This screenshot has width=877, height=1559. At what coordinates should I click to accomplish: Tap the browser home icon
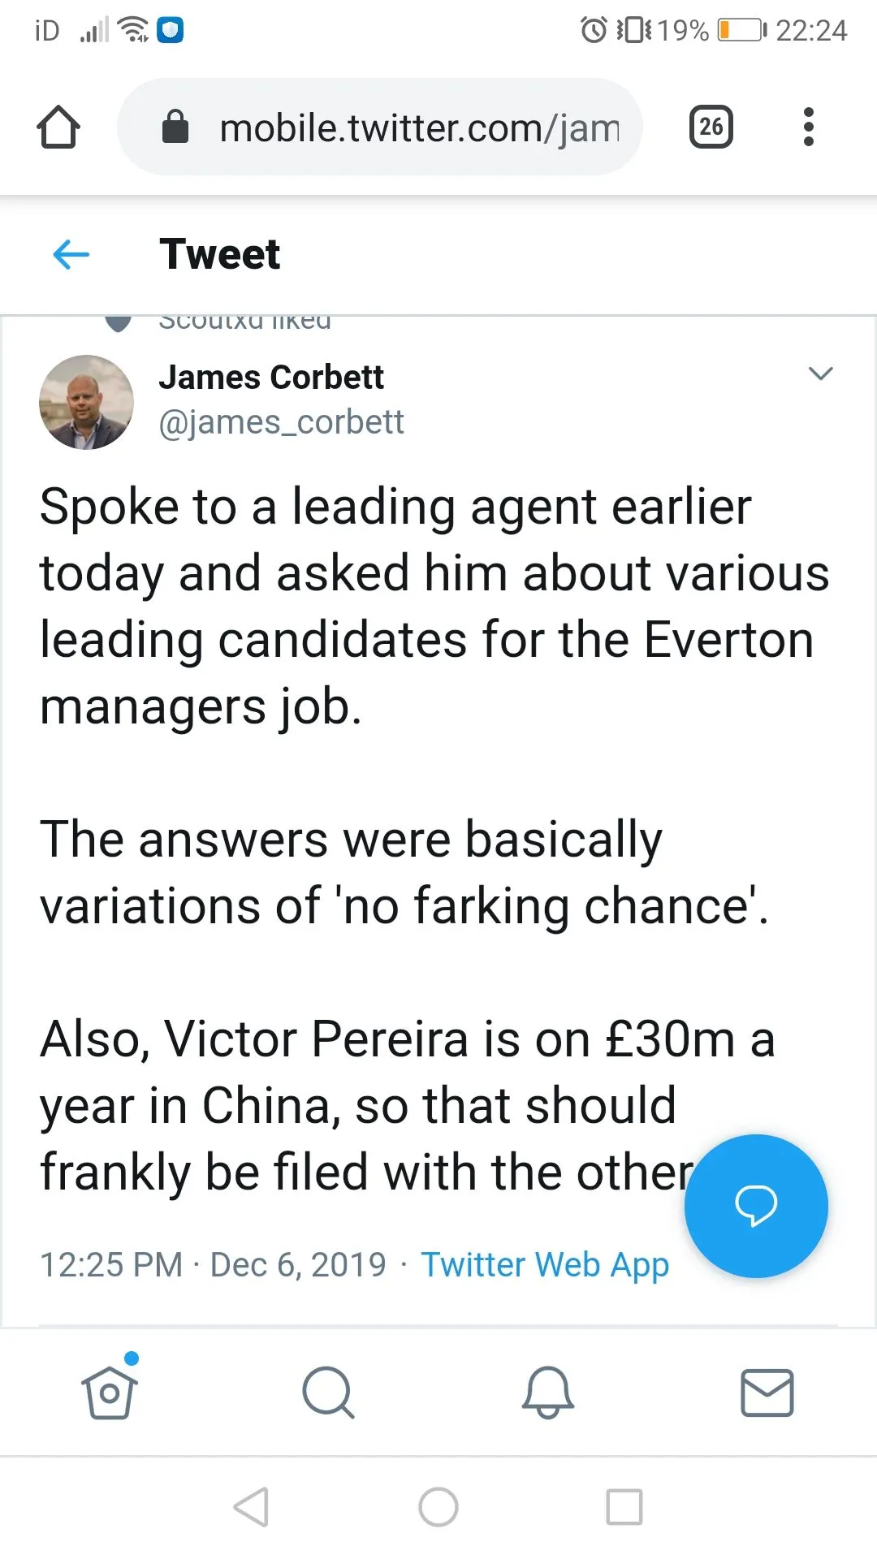(x=58, y=127)
